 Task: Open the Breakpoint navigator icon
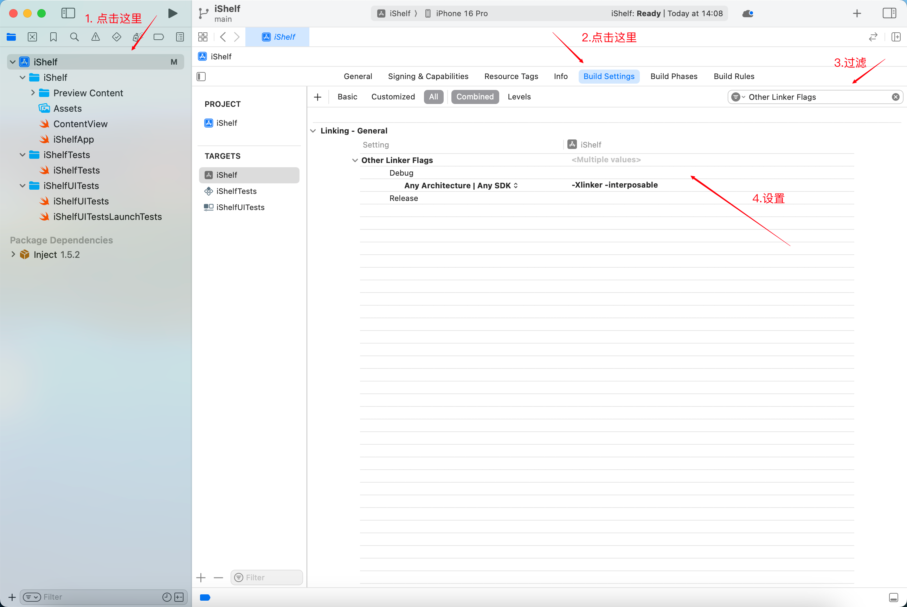(x=159, y=37)
